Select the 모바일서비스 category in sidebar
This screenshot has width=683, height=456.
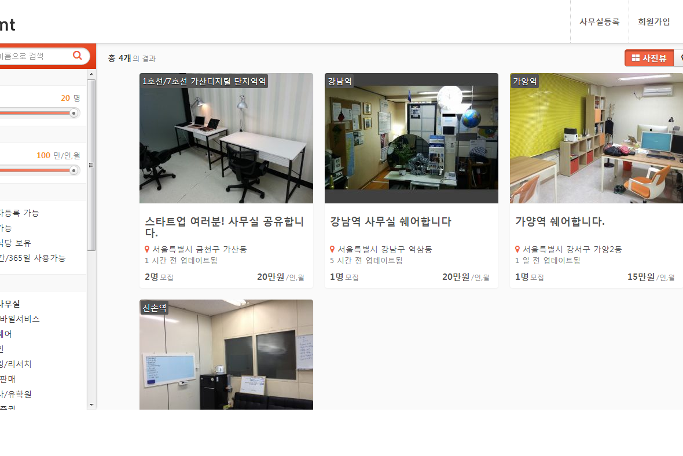(20, 319)
